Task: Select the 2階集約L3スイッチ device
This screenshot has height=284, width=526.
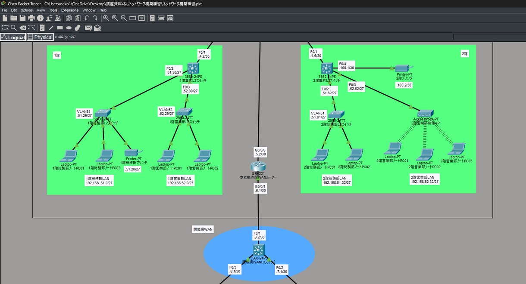Action: (327, 68)
